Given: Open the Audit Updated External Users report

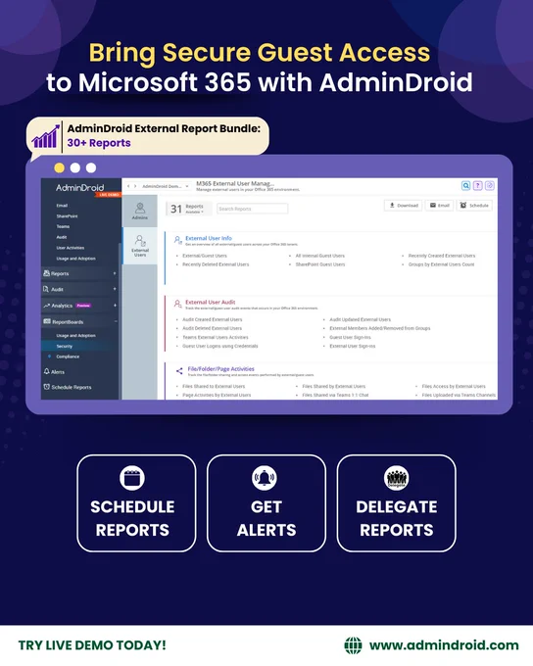Looking at the screenshot, I should pyautogui.click(x=360, y=319).
